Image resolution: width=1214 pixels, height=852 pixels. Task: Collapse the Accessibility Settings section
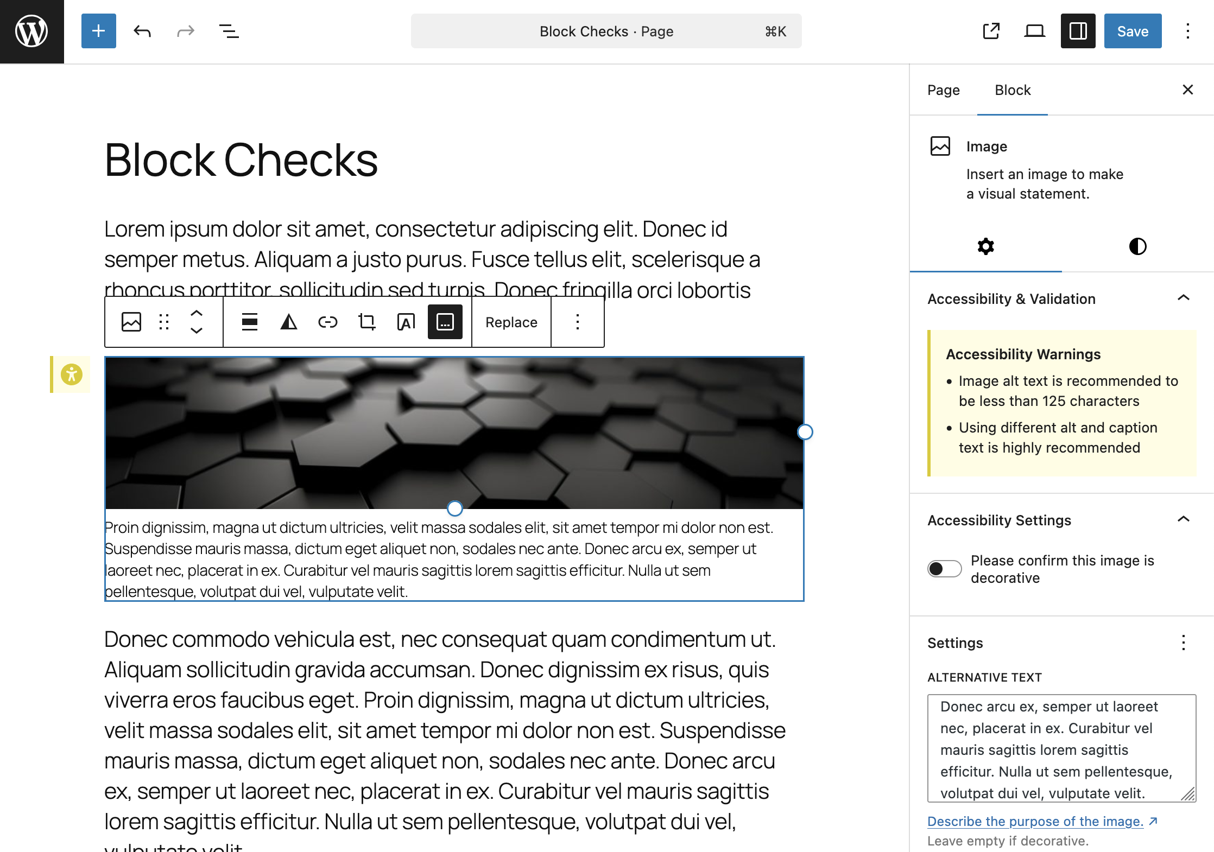pos(1184,519)
